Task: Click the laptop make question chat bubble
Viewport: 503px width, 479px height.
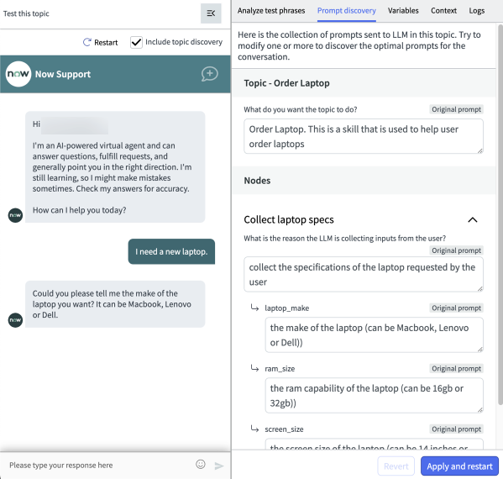Action: [115, 304]
